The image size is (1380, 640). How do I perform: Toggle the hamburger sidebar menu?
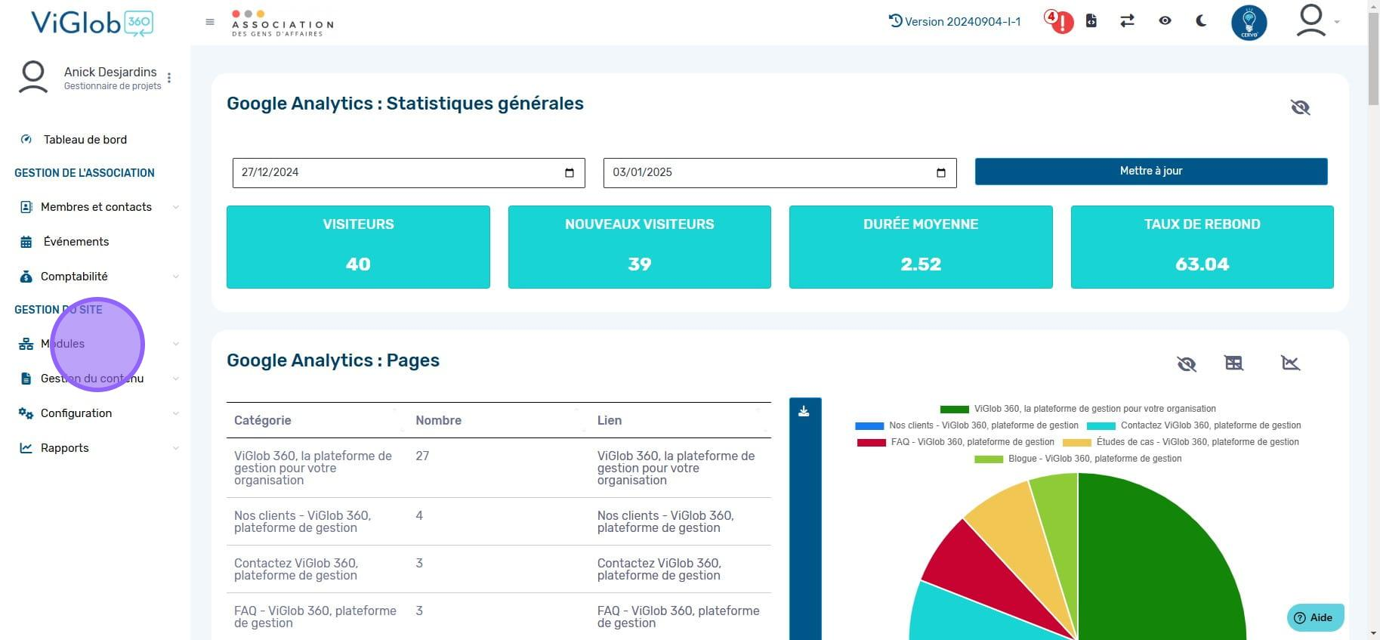[210, 22]
